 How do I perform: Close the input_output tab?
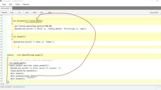point(11,8)
